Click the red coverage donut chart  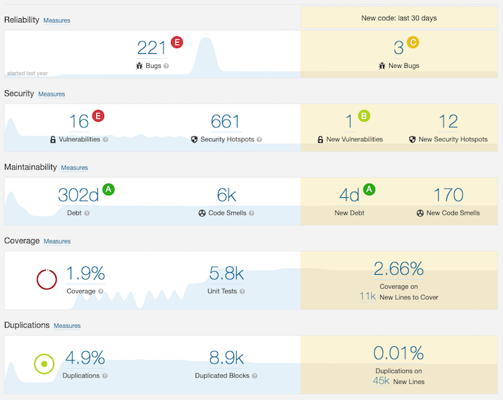[47, 279]
